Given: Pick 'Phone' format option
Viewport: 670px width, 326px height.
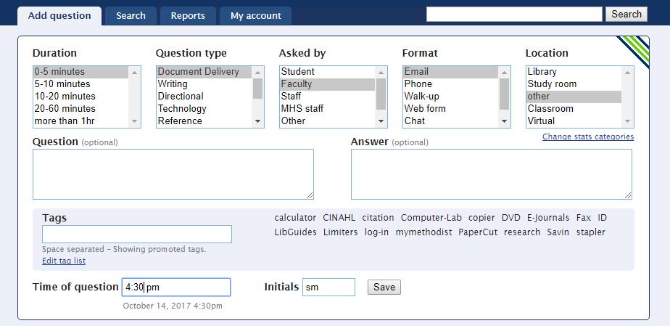Looking at the screenshot, I should tap(450, 83).
